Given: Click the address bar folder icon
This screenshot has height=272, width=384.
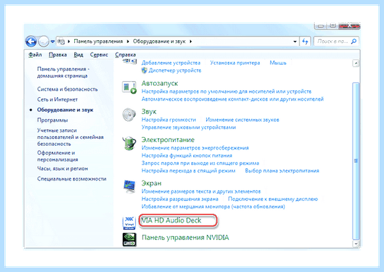Looking at the screenshot, I should point(61,42).
